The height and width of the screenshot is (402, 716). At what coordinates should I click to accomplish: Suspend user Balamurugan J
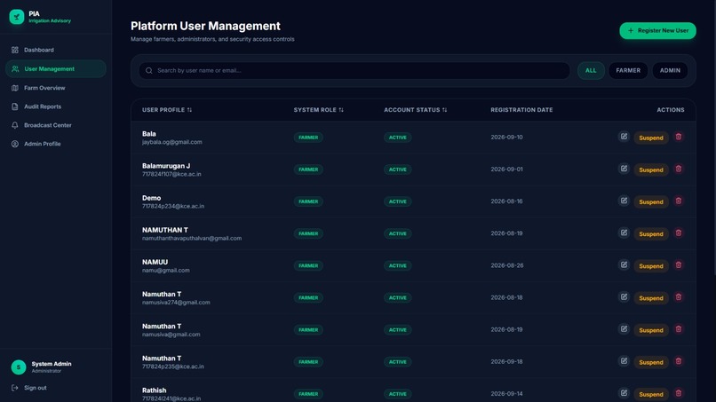point(651,169)
